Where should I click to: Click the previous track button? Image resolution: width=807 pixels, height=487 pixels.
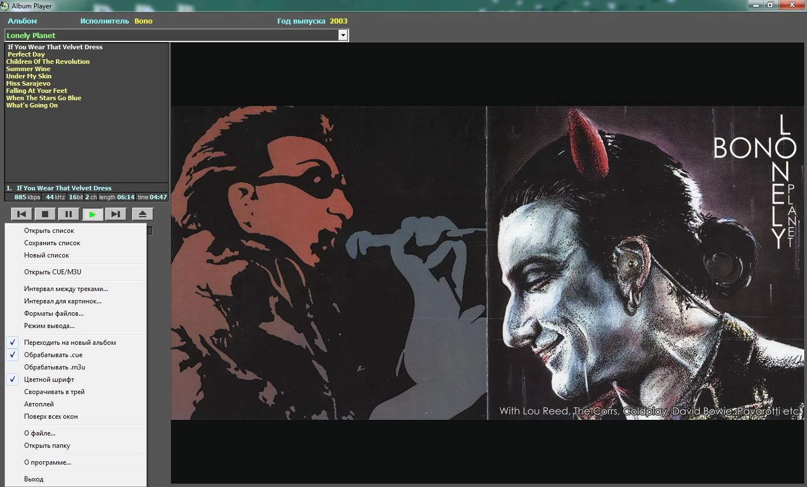[x=22, y=214]
